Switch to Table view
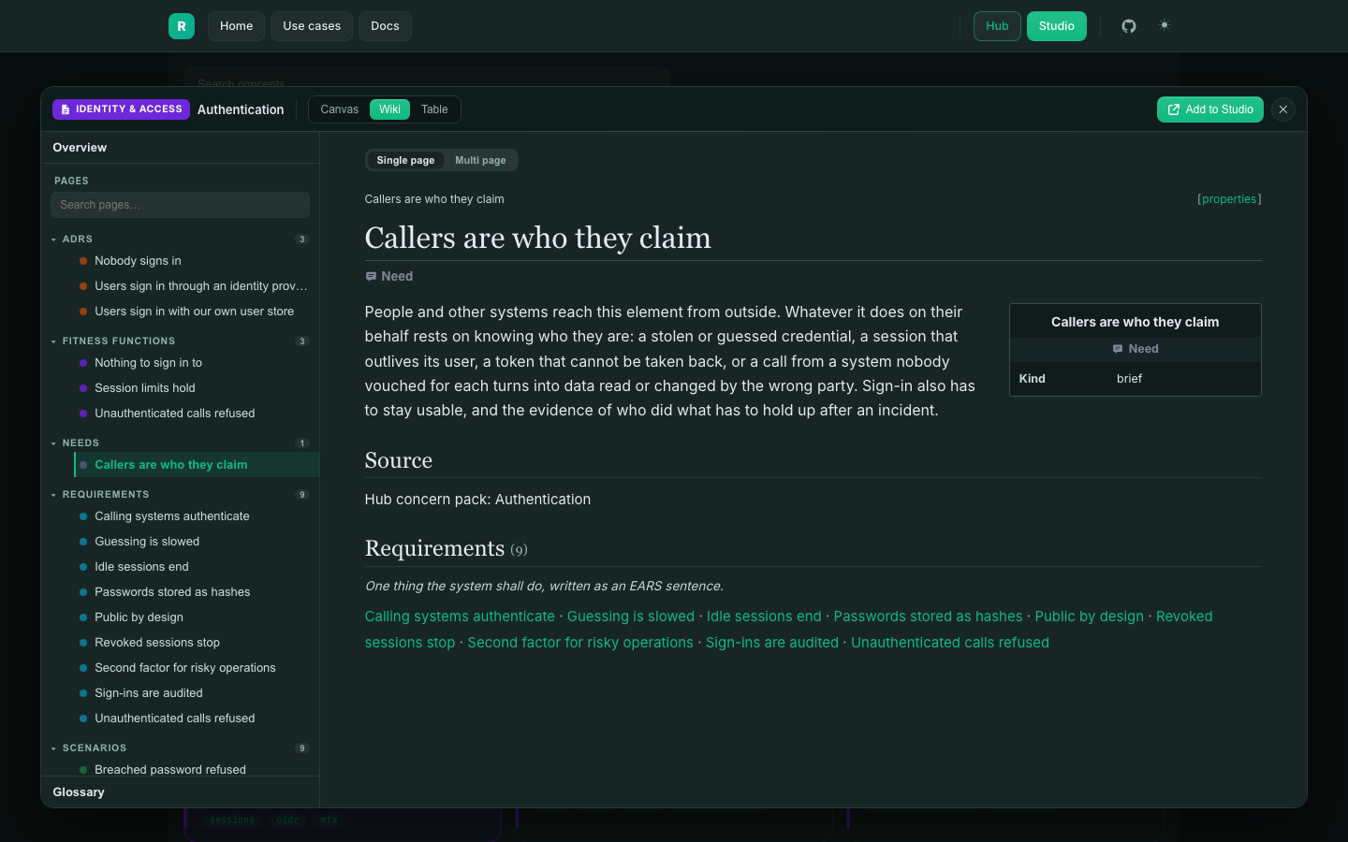Viewport: 1348px width, 842px height. point(434,109)
